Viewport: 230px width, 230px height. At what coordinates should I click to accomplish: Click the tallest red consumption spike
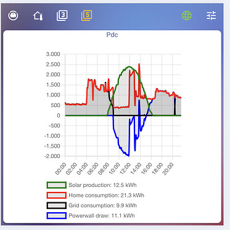click(139, 64)
